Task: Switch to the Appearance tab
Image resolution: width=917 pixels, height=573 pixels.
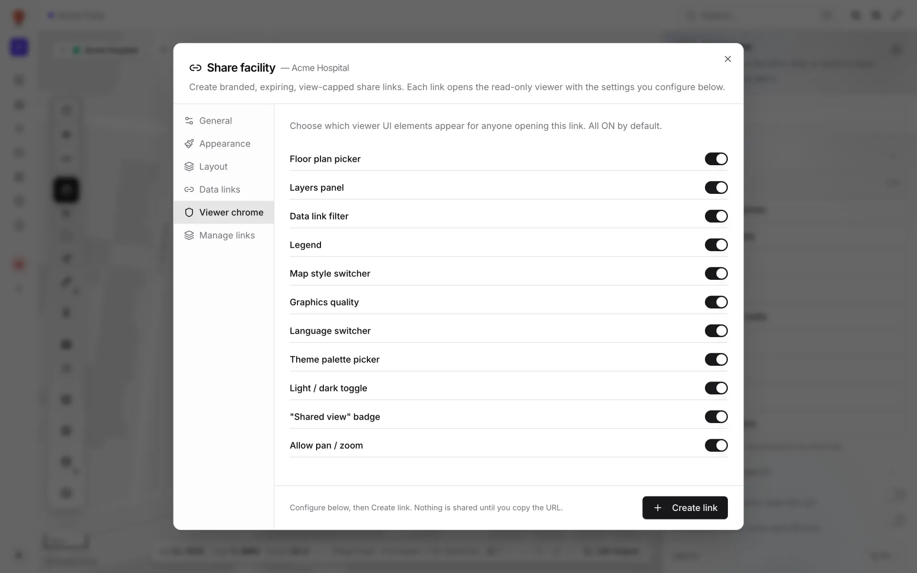Action: pos(224,144)
